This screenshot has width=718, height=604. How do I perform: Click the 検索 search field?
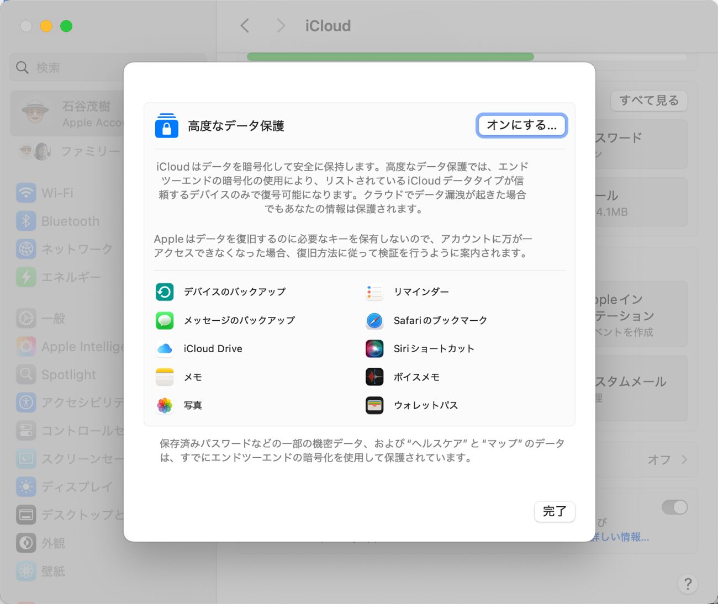coord(66,68)
